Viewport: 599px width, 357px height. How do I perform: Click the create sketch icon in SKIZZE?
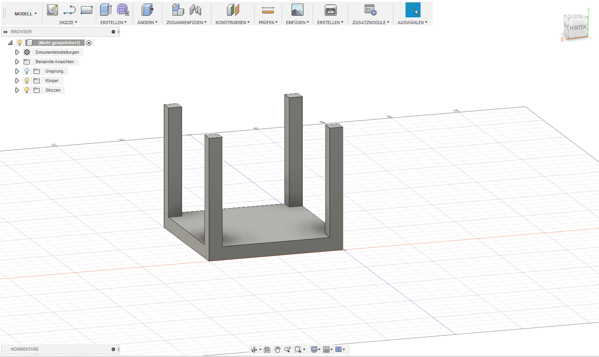pos(52,10)
